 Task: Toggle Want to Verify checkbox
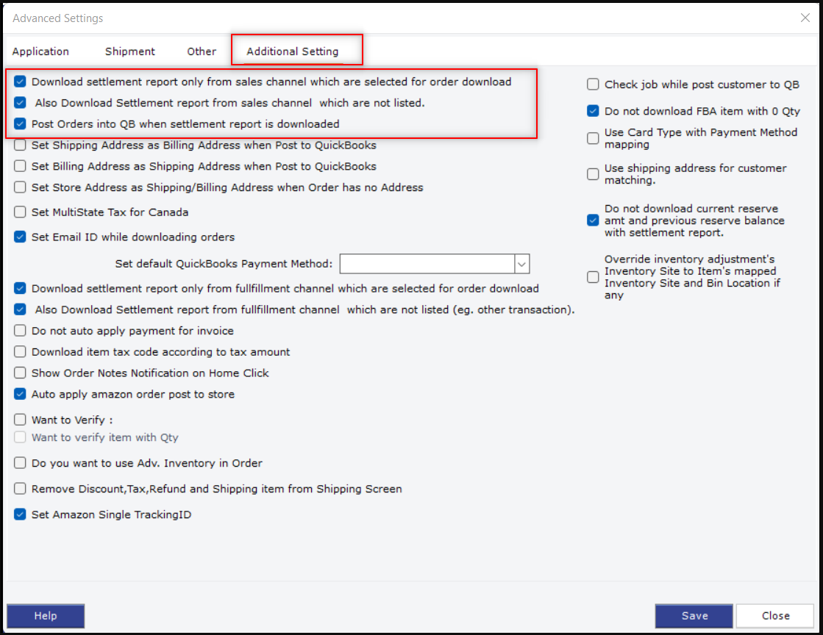20,420
